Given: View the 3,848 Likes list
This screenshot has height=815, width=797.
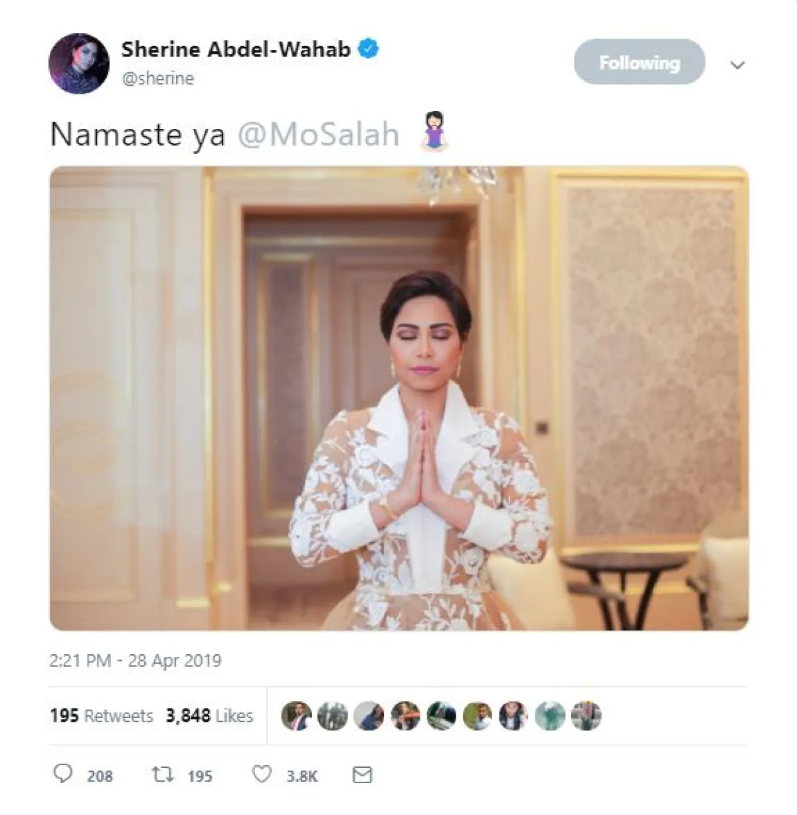Looking at the screenshot, I should point(209,716).
